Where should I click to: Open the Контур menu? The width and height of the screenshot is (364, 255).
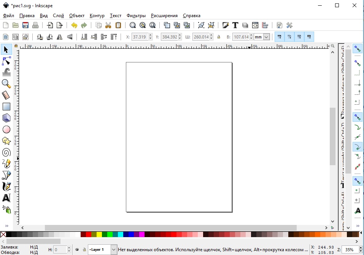click(x=97, y=16)
